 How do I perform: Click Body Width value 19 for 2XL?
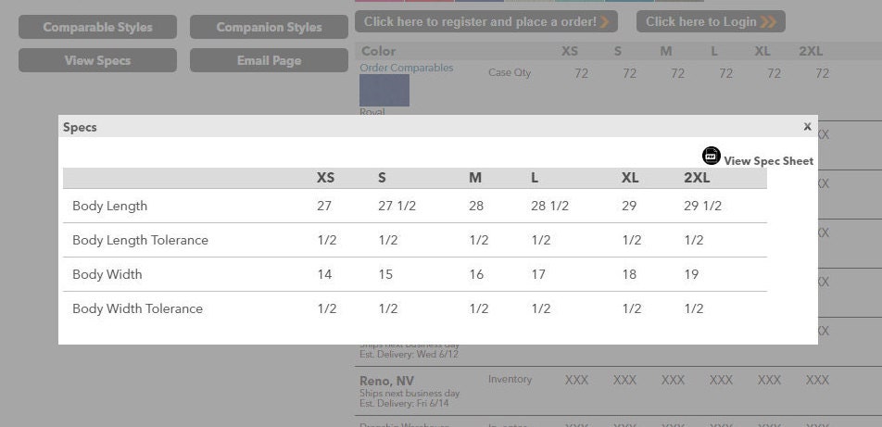click(691, 274)
